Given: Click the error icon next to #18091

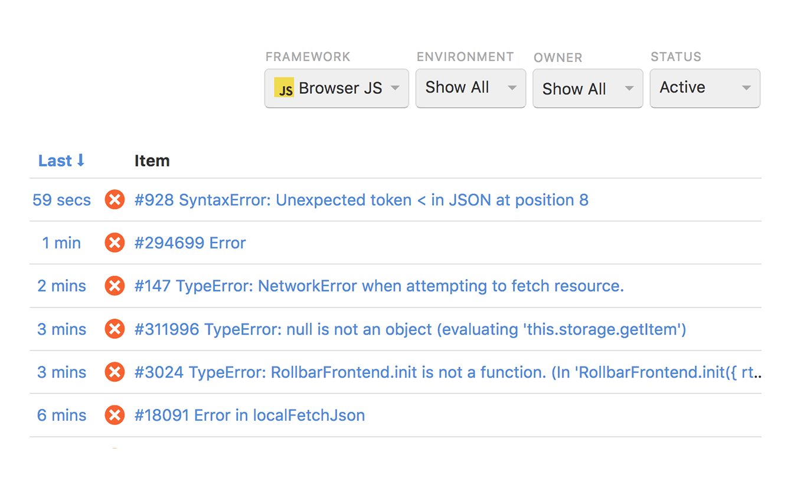Looking at the screenshot, I should pos(115,415).
